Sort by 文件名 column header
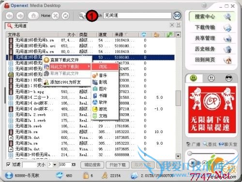 32,34
